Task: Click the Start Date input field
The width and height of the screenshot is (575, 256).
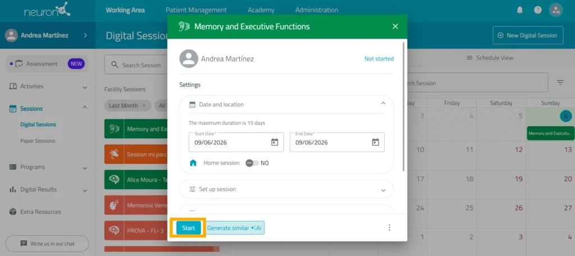Action: [236, 142]
